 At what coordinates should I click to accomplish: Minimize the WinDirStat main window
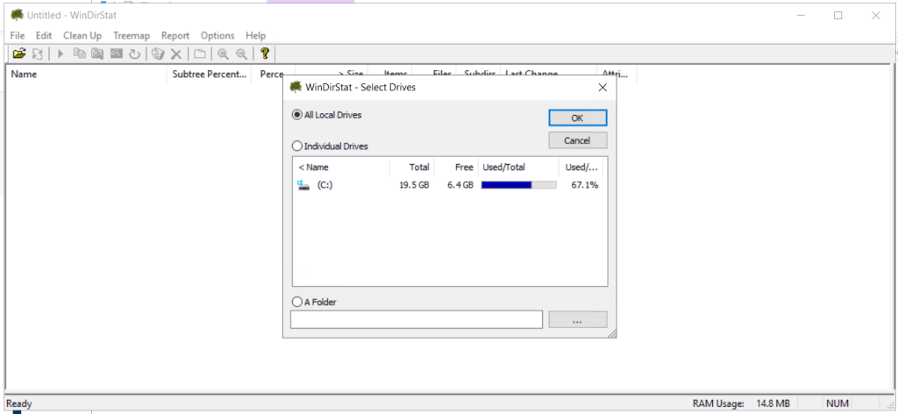(800, 16)
